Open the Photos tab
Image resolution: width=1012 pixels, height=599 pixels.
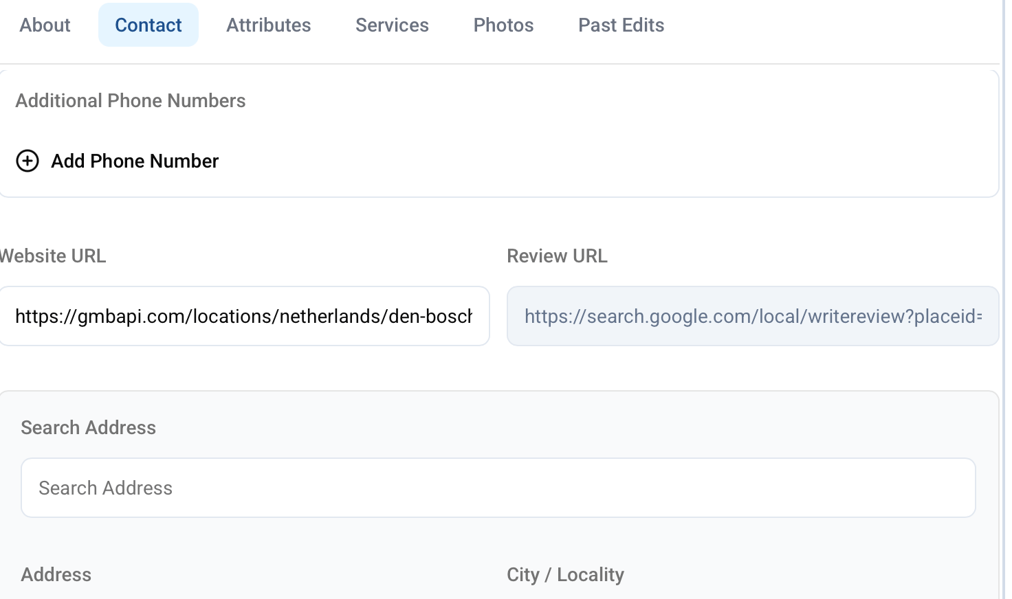(x=503, y=25)
